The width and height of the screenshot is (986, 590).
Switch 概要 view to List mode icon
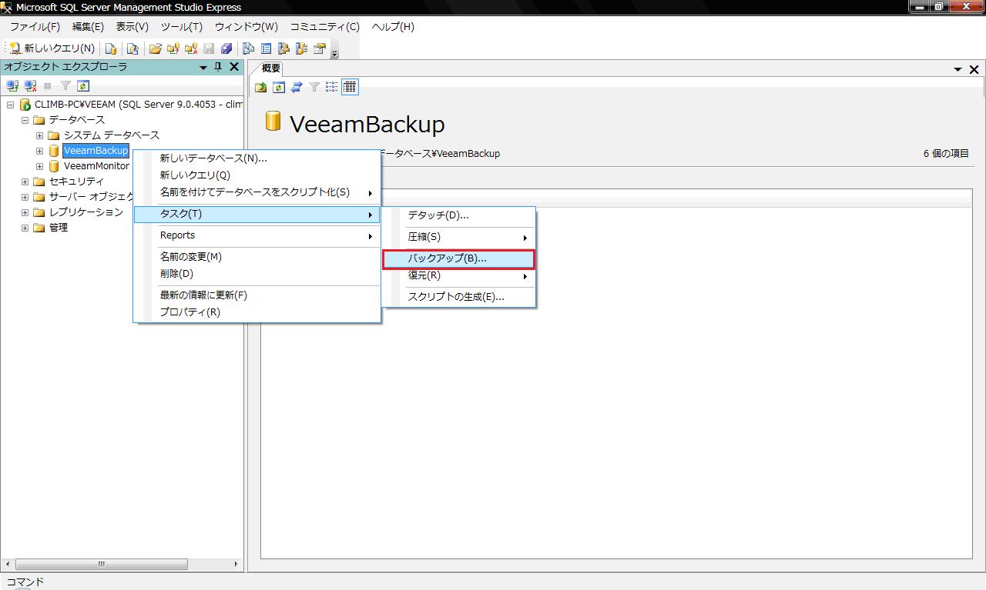pyautogui.click(x=332, y=87)
